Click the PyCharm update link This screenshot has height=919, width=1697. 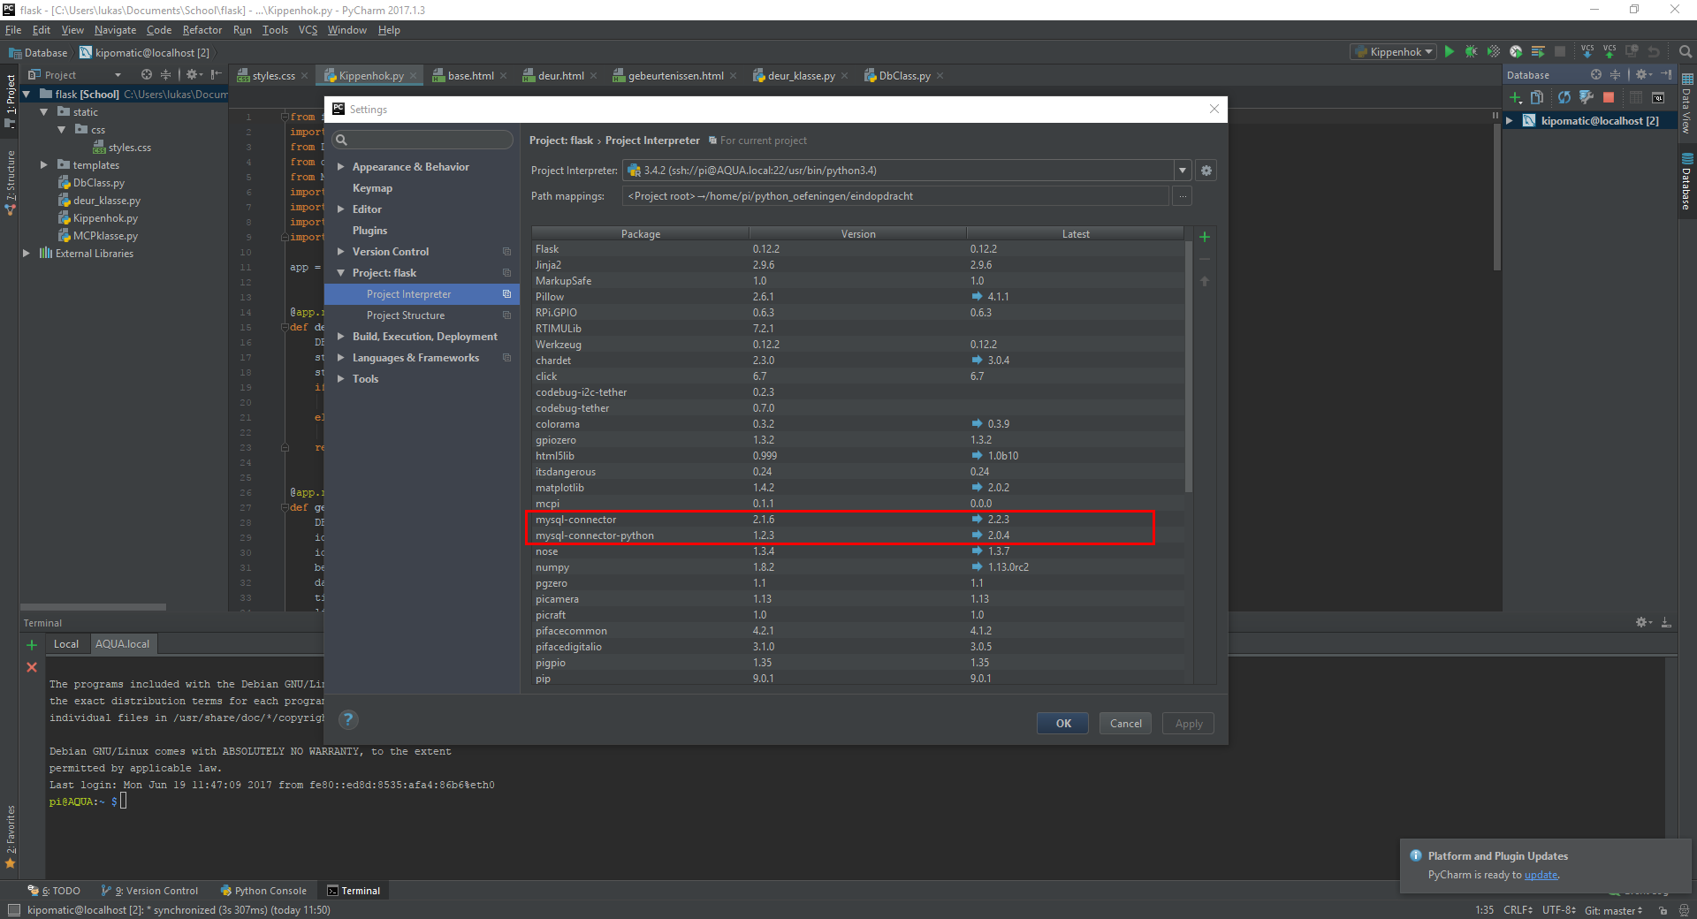1541,875
